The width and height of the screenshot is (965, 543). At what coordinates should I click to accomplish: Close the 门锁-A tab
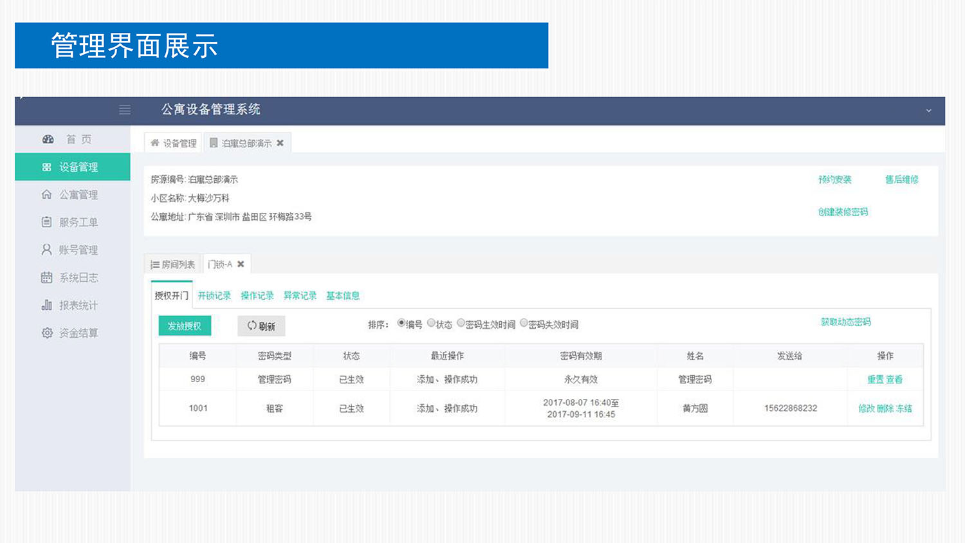click(240, 263)
